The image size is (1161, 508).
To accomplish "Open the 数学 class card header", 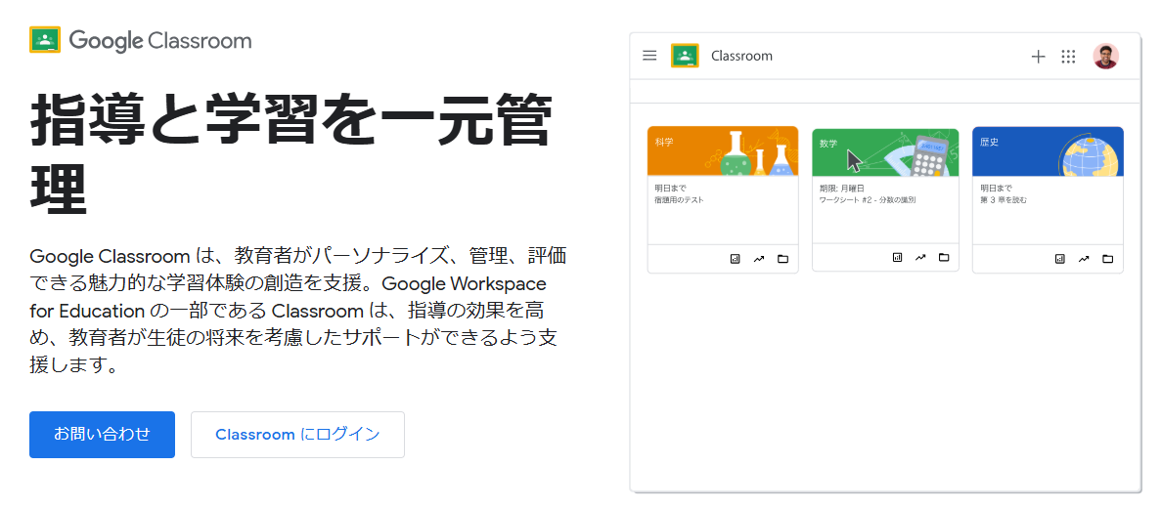I will pos(885,152).
